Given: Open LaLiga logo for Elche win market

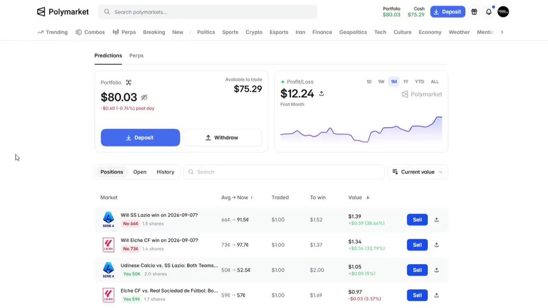Looking at the screenshot, I should (108, 245).
